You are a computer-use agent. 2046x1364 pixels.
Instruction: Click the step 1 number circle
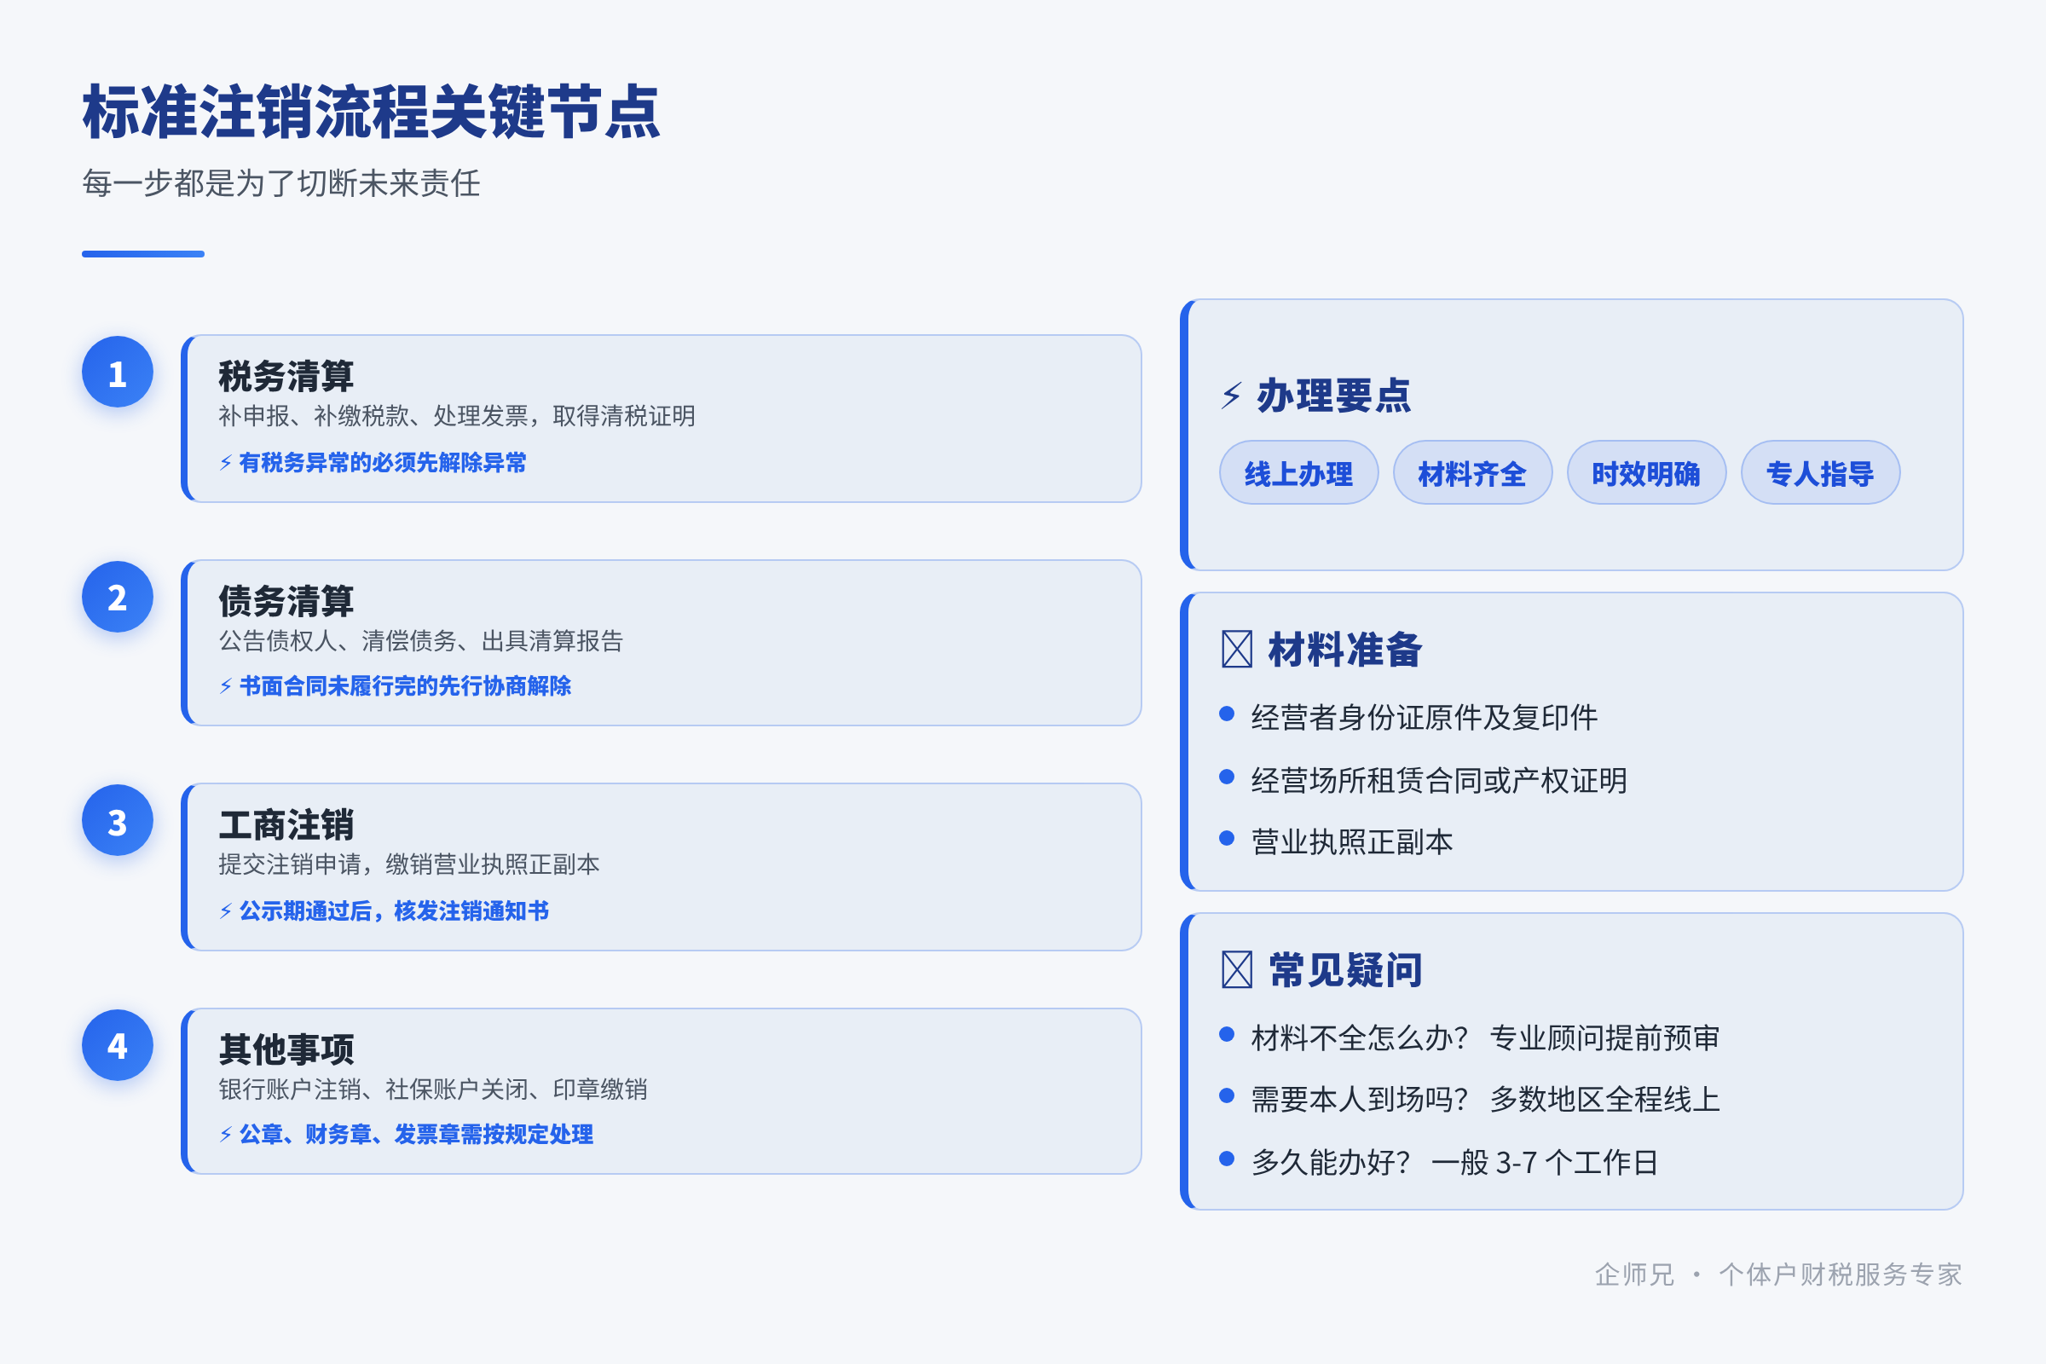[118, 373]
